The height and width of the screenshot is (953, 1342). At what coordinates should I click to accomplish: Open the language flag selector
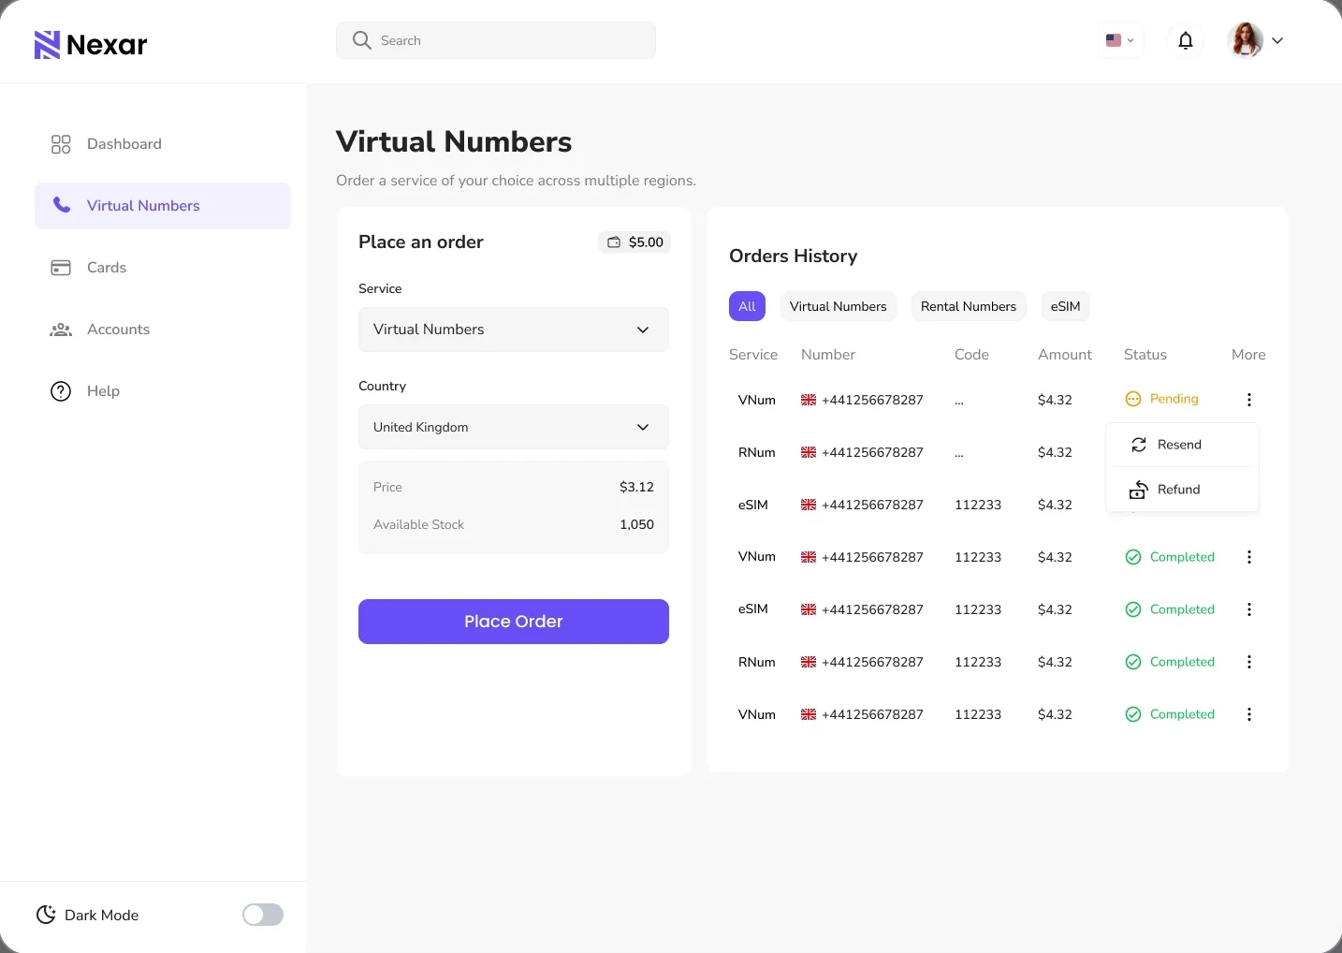coord(1120,40)
